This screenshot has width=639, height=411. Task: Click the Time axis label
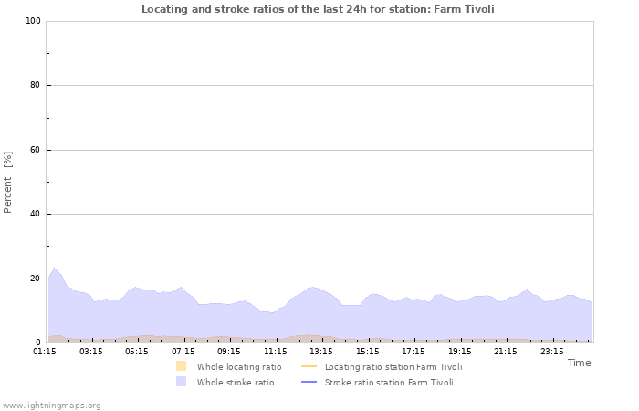click(579, 363)
